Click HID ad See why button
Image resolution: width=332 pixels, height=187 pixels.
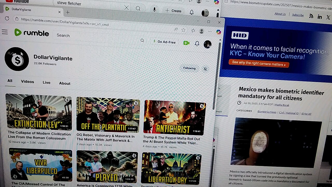[x=259, y=64]
